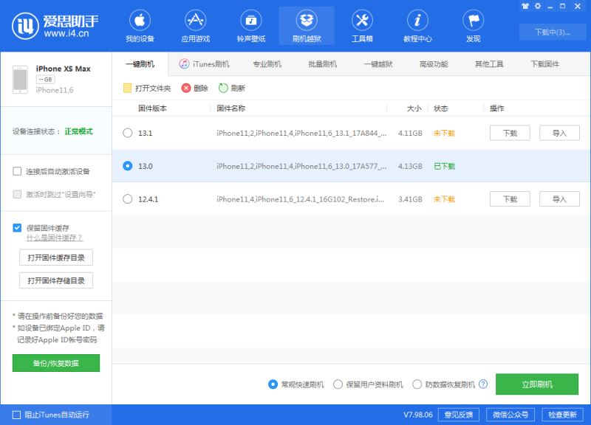Screen dimensions: 591x425
Task: Switch to the iTunes刷机 tab
Action: pyautogui.click(x=205, y=64)
